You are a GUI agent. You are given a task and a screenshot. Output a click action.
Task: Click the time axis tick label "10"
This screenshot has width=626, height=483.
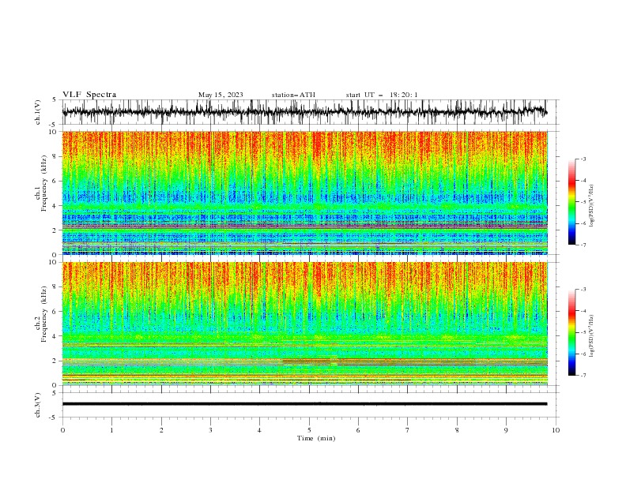[x=556, y=430]
